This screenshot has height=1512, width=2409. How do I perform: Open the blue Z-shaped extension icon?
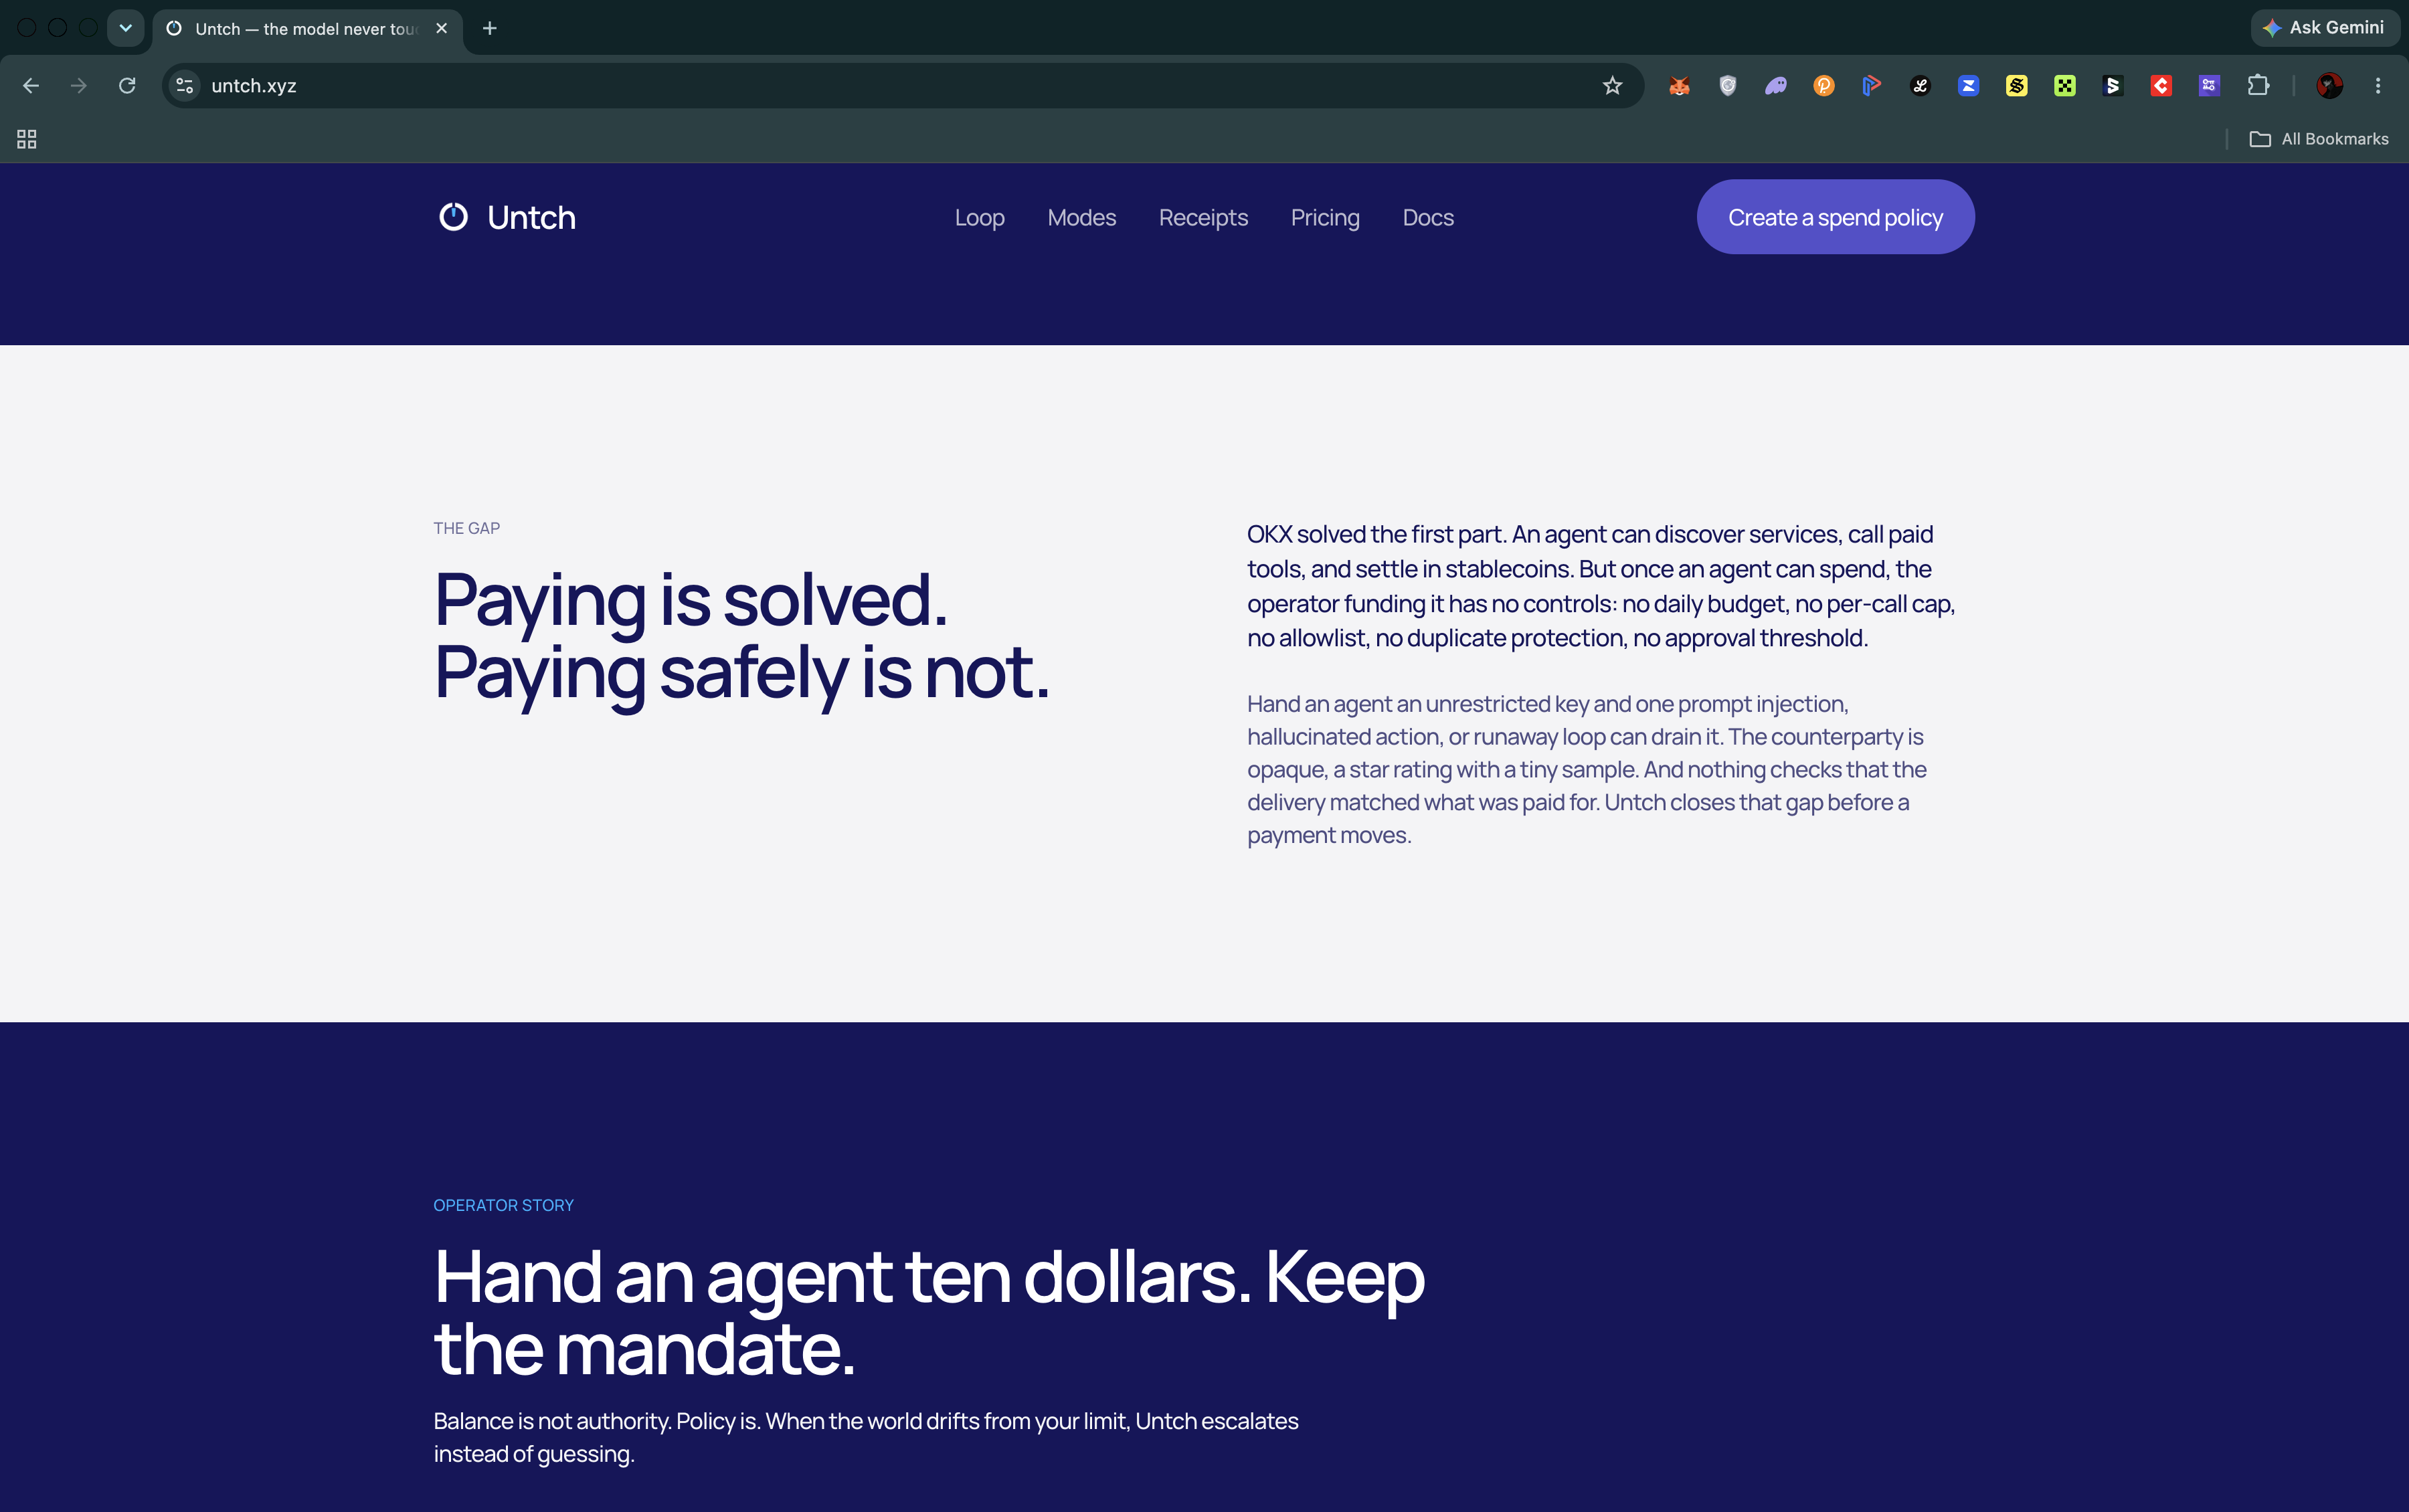(x=1968, y=86)
